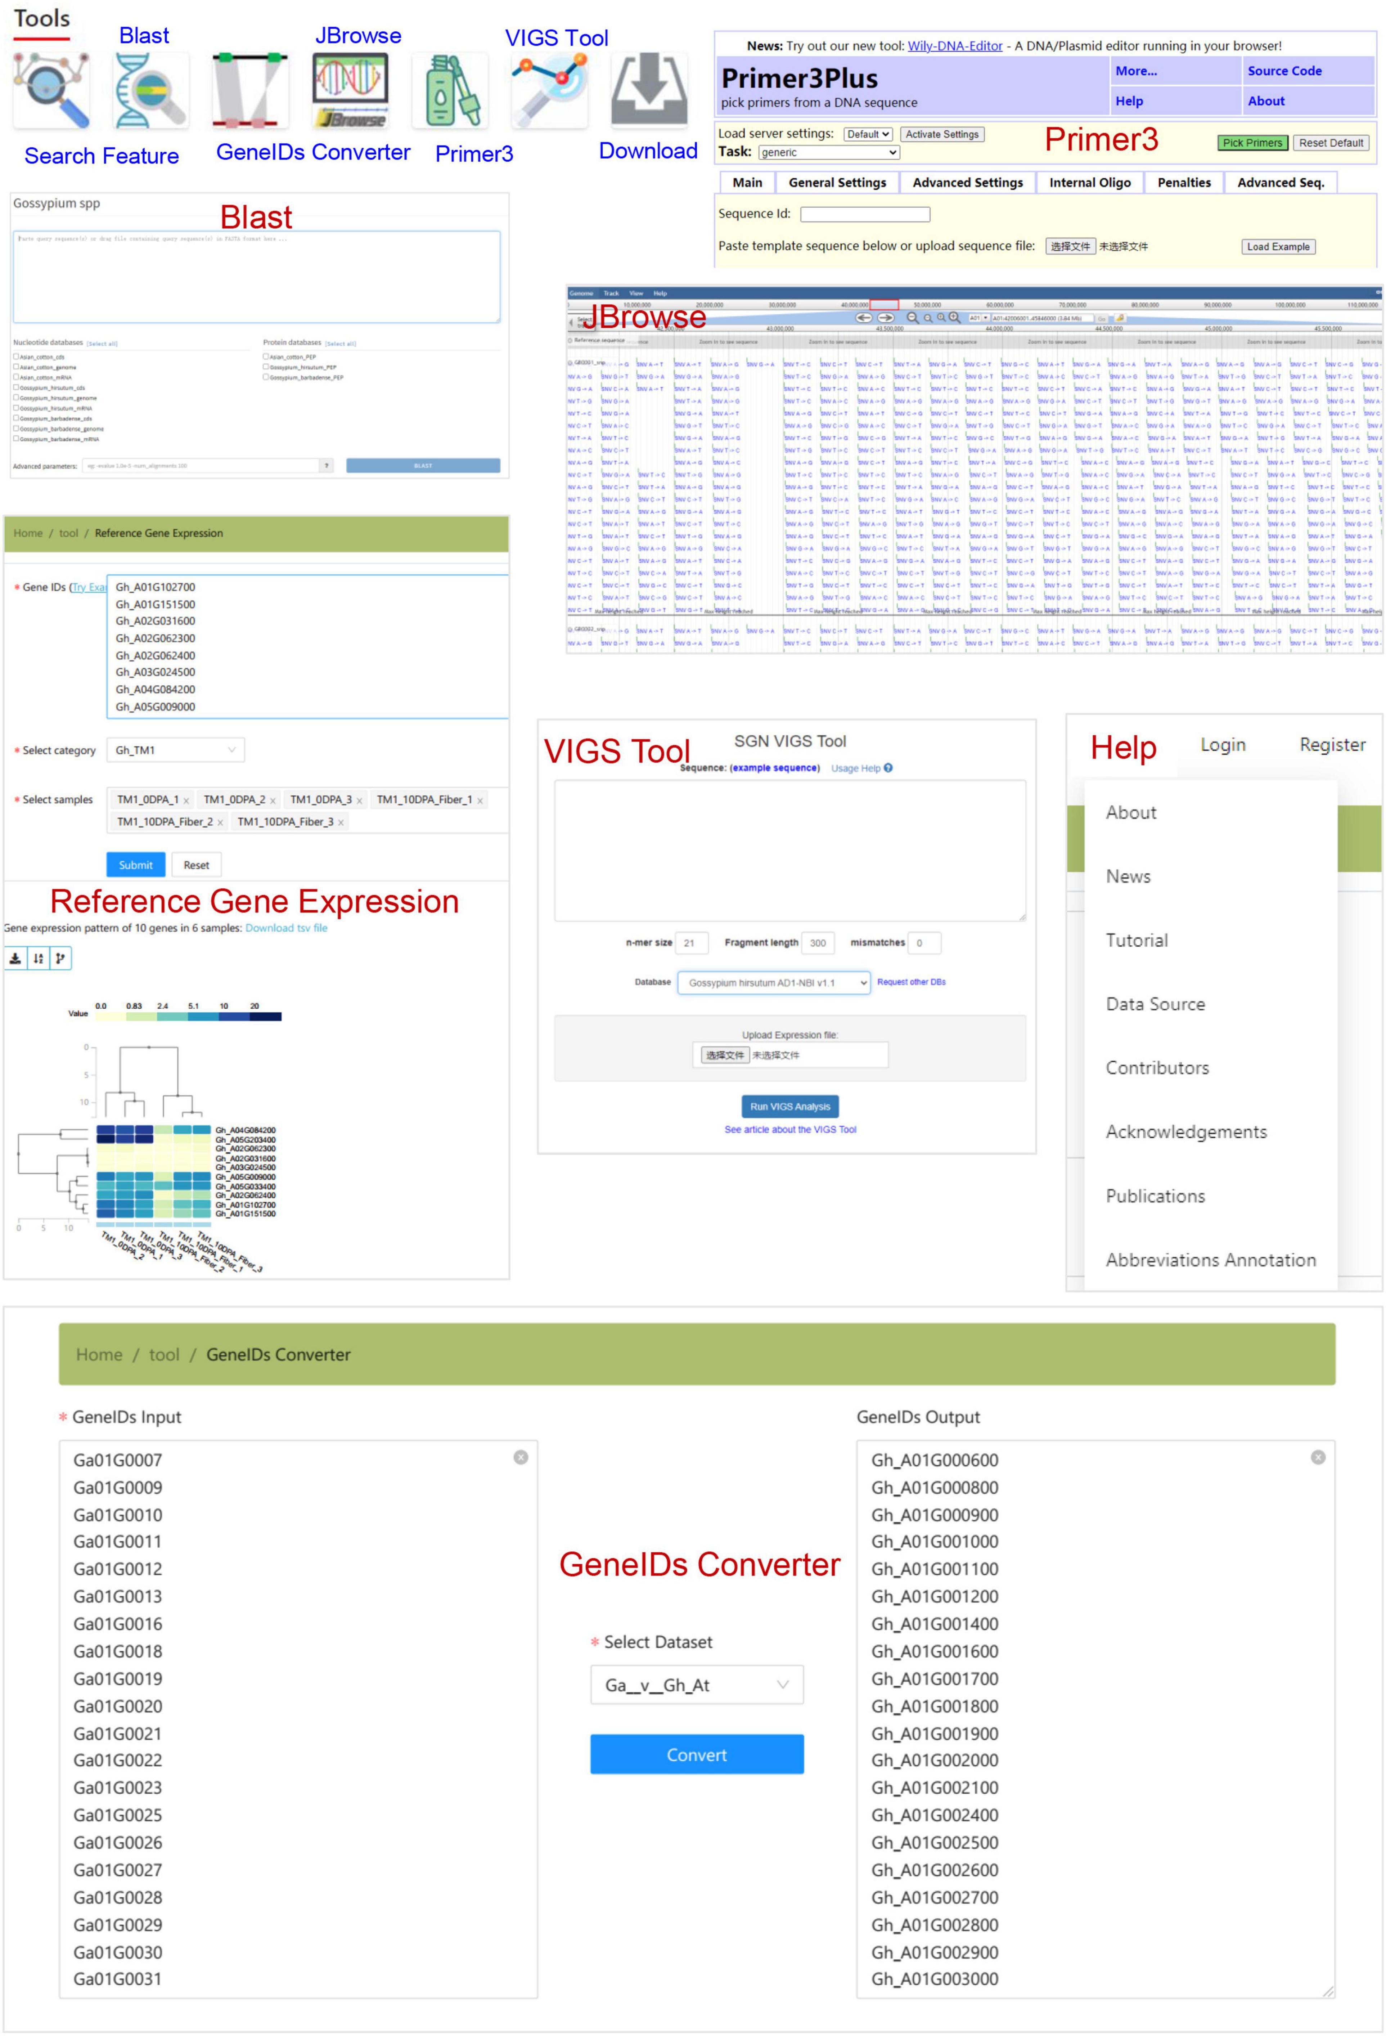Switch to Primer3 Internal Oligo tab

(1090, 182)
